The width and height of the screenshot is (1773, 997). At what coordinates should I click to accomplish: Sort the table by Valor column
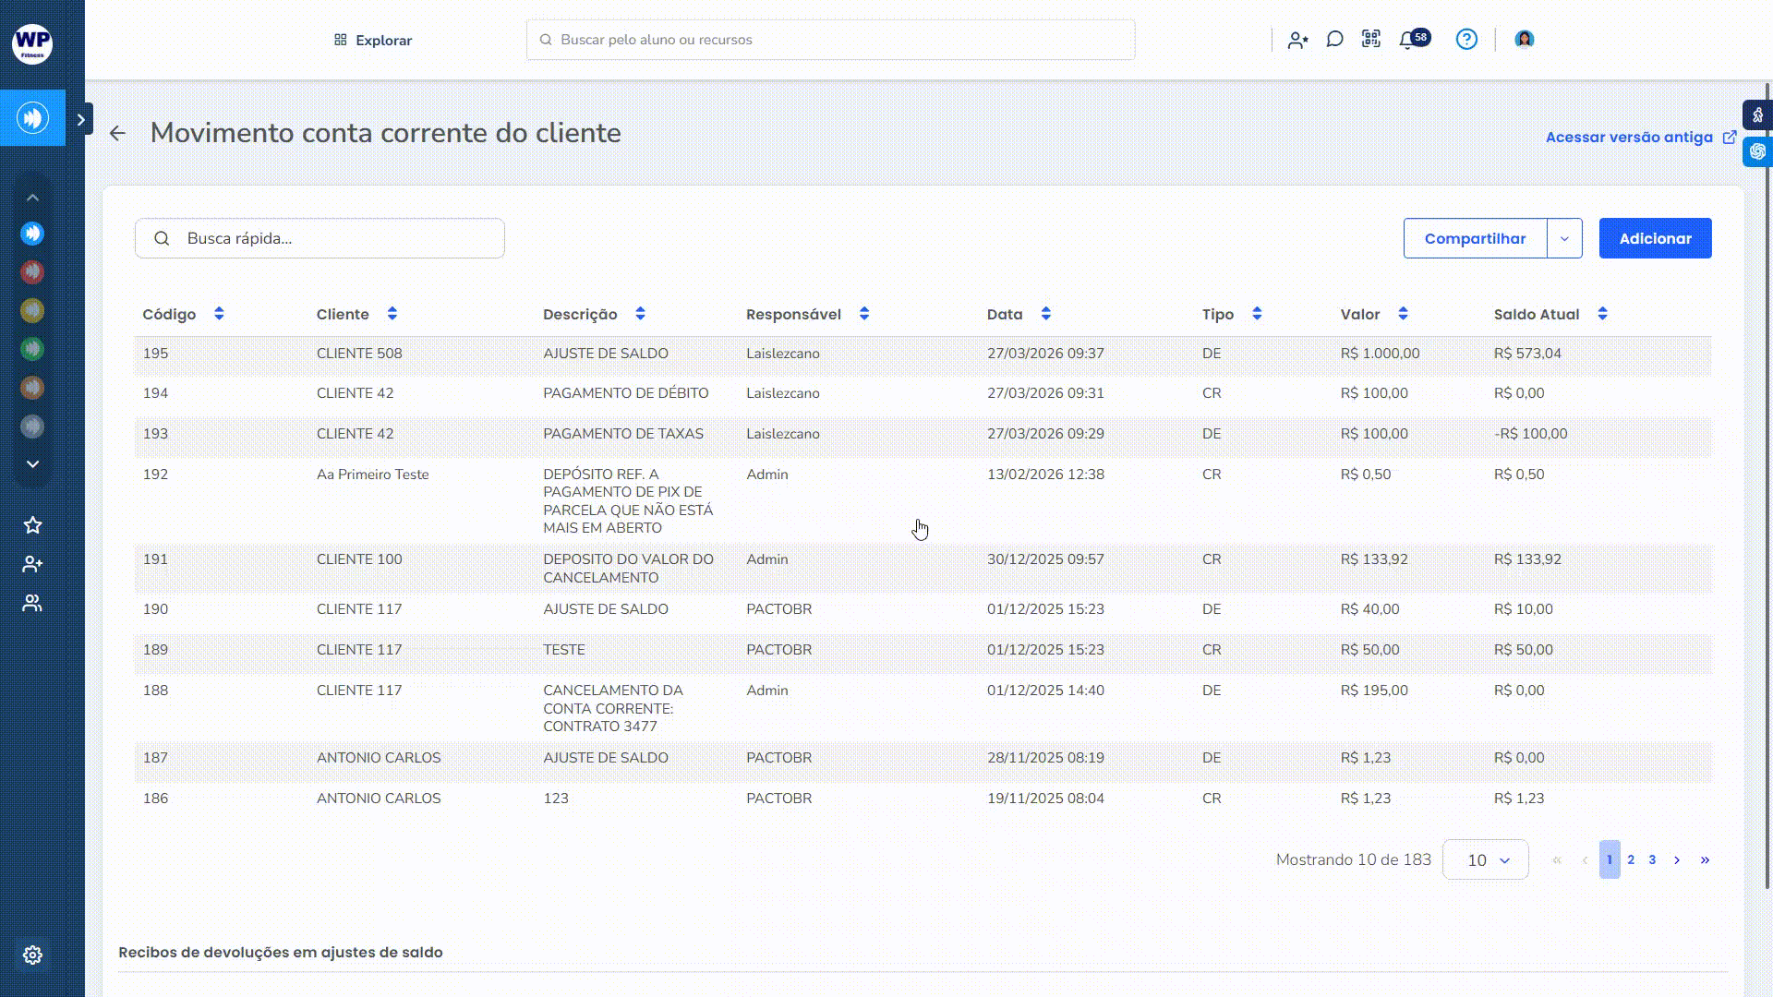coord(1403,314)
